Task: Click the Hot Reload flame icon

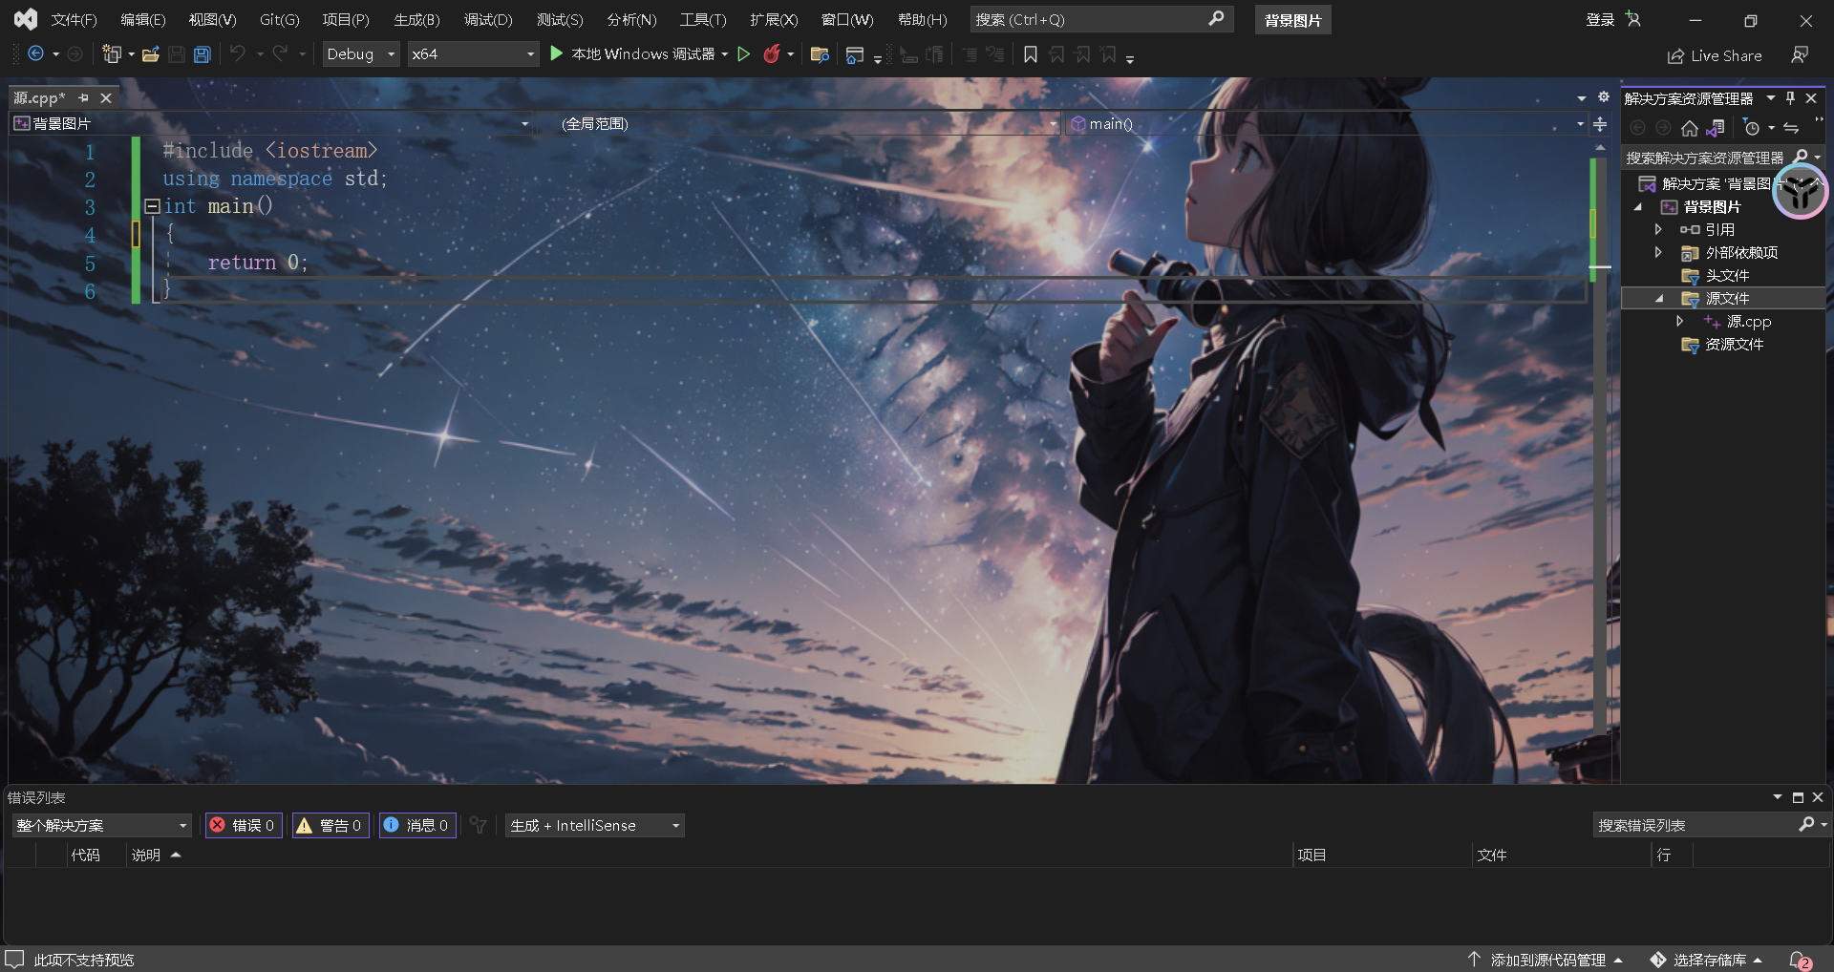Action: tap(772, 54)
